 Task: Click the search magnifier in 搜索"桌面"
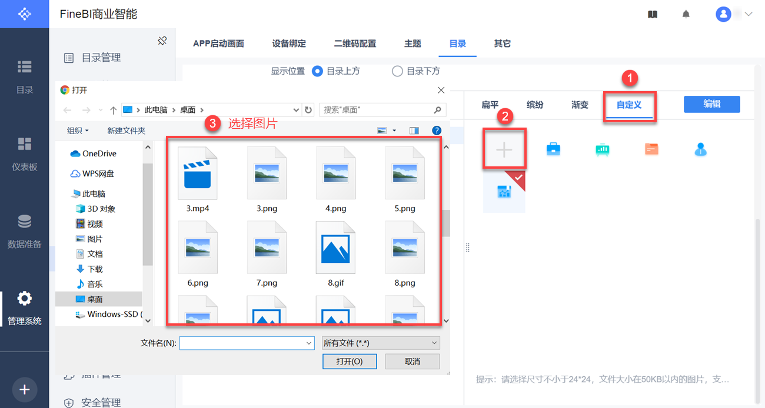tap(437, 110)
